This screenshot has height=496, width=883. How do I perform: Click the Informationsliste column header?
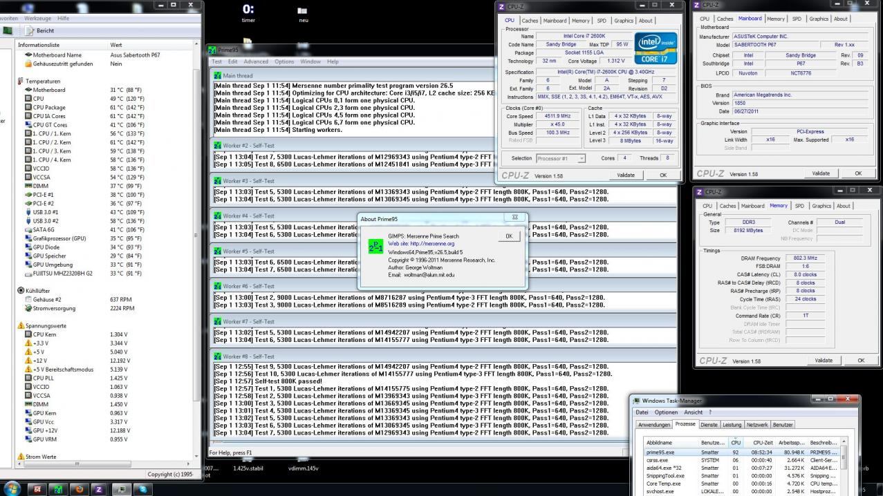tap(62, 45)
